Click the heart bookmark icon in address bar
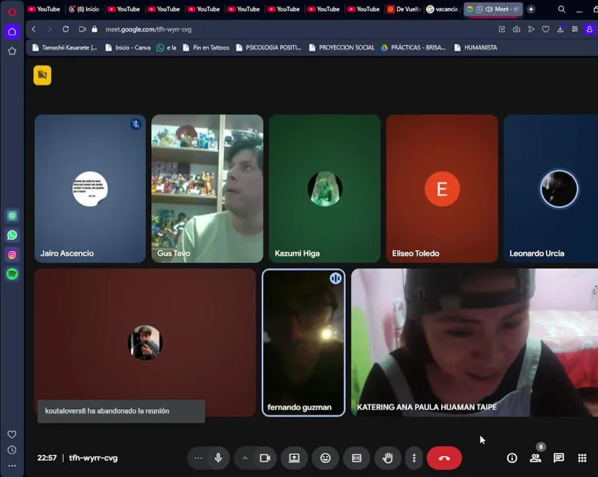The height and width of the screenshot is (477, 598). click(546, 29)
